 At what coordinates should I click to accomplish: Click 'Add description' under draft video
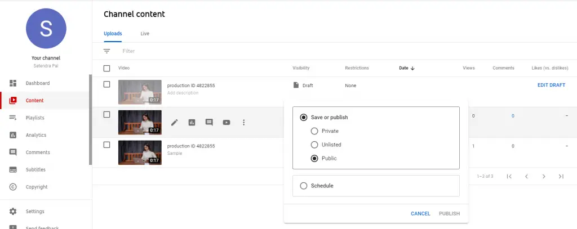coord(183,93)
